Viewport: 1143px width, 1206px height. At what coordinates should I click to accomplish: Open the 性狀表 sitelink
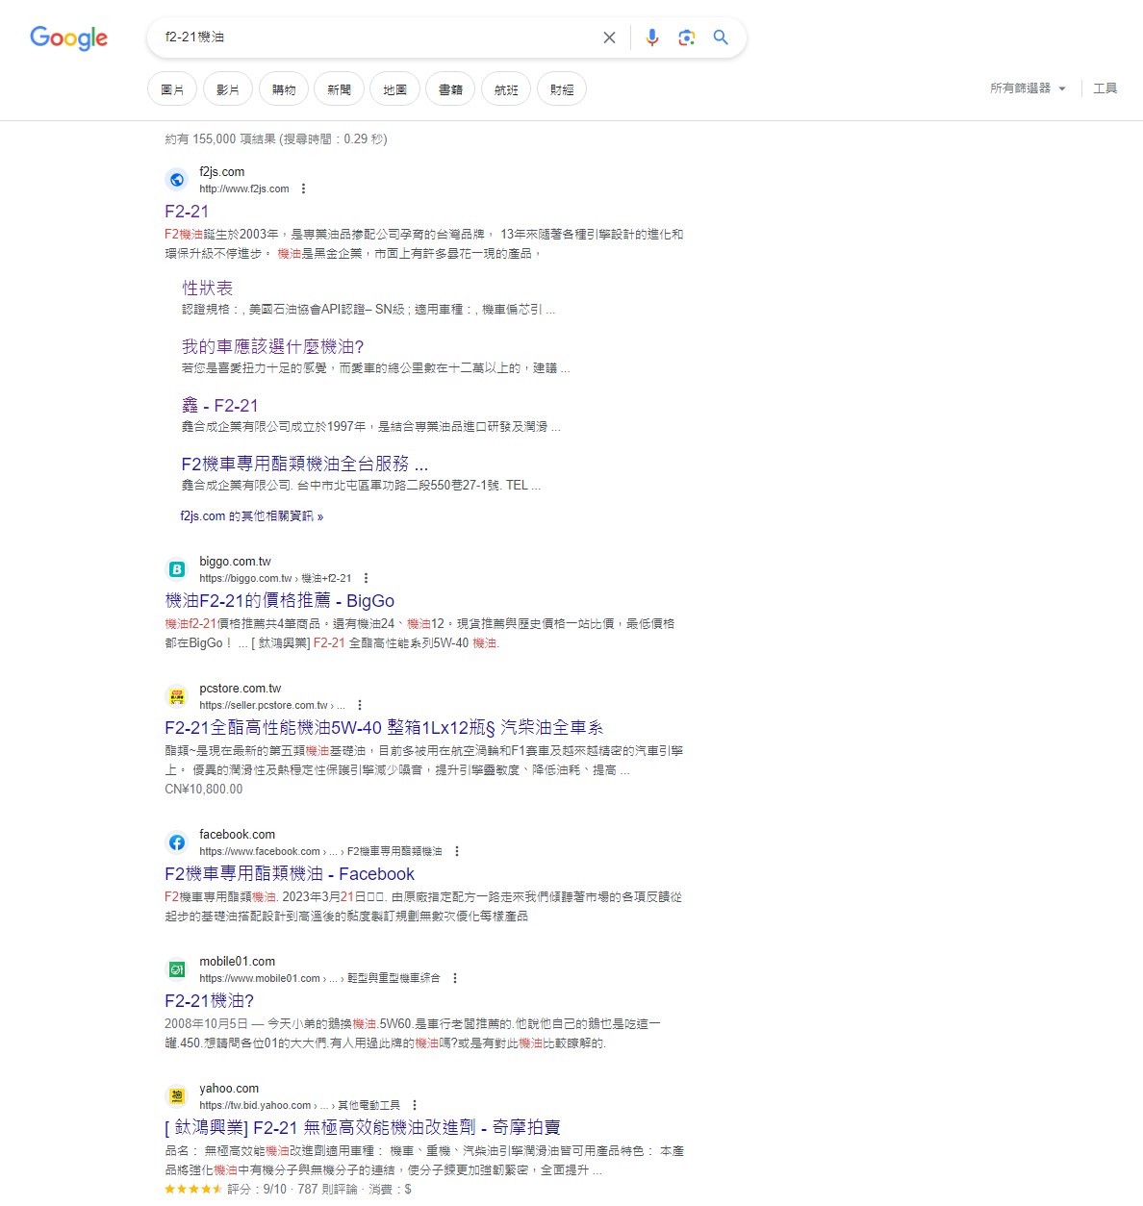(208, 288)
